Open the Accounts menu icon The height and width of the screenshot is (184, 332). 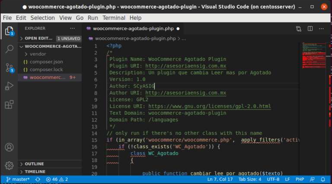(x=9, y=147)
